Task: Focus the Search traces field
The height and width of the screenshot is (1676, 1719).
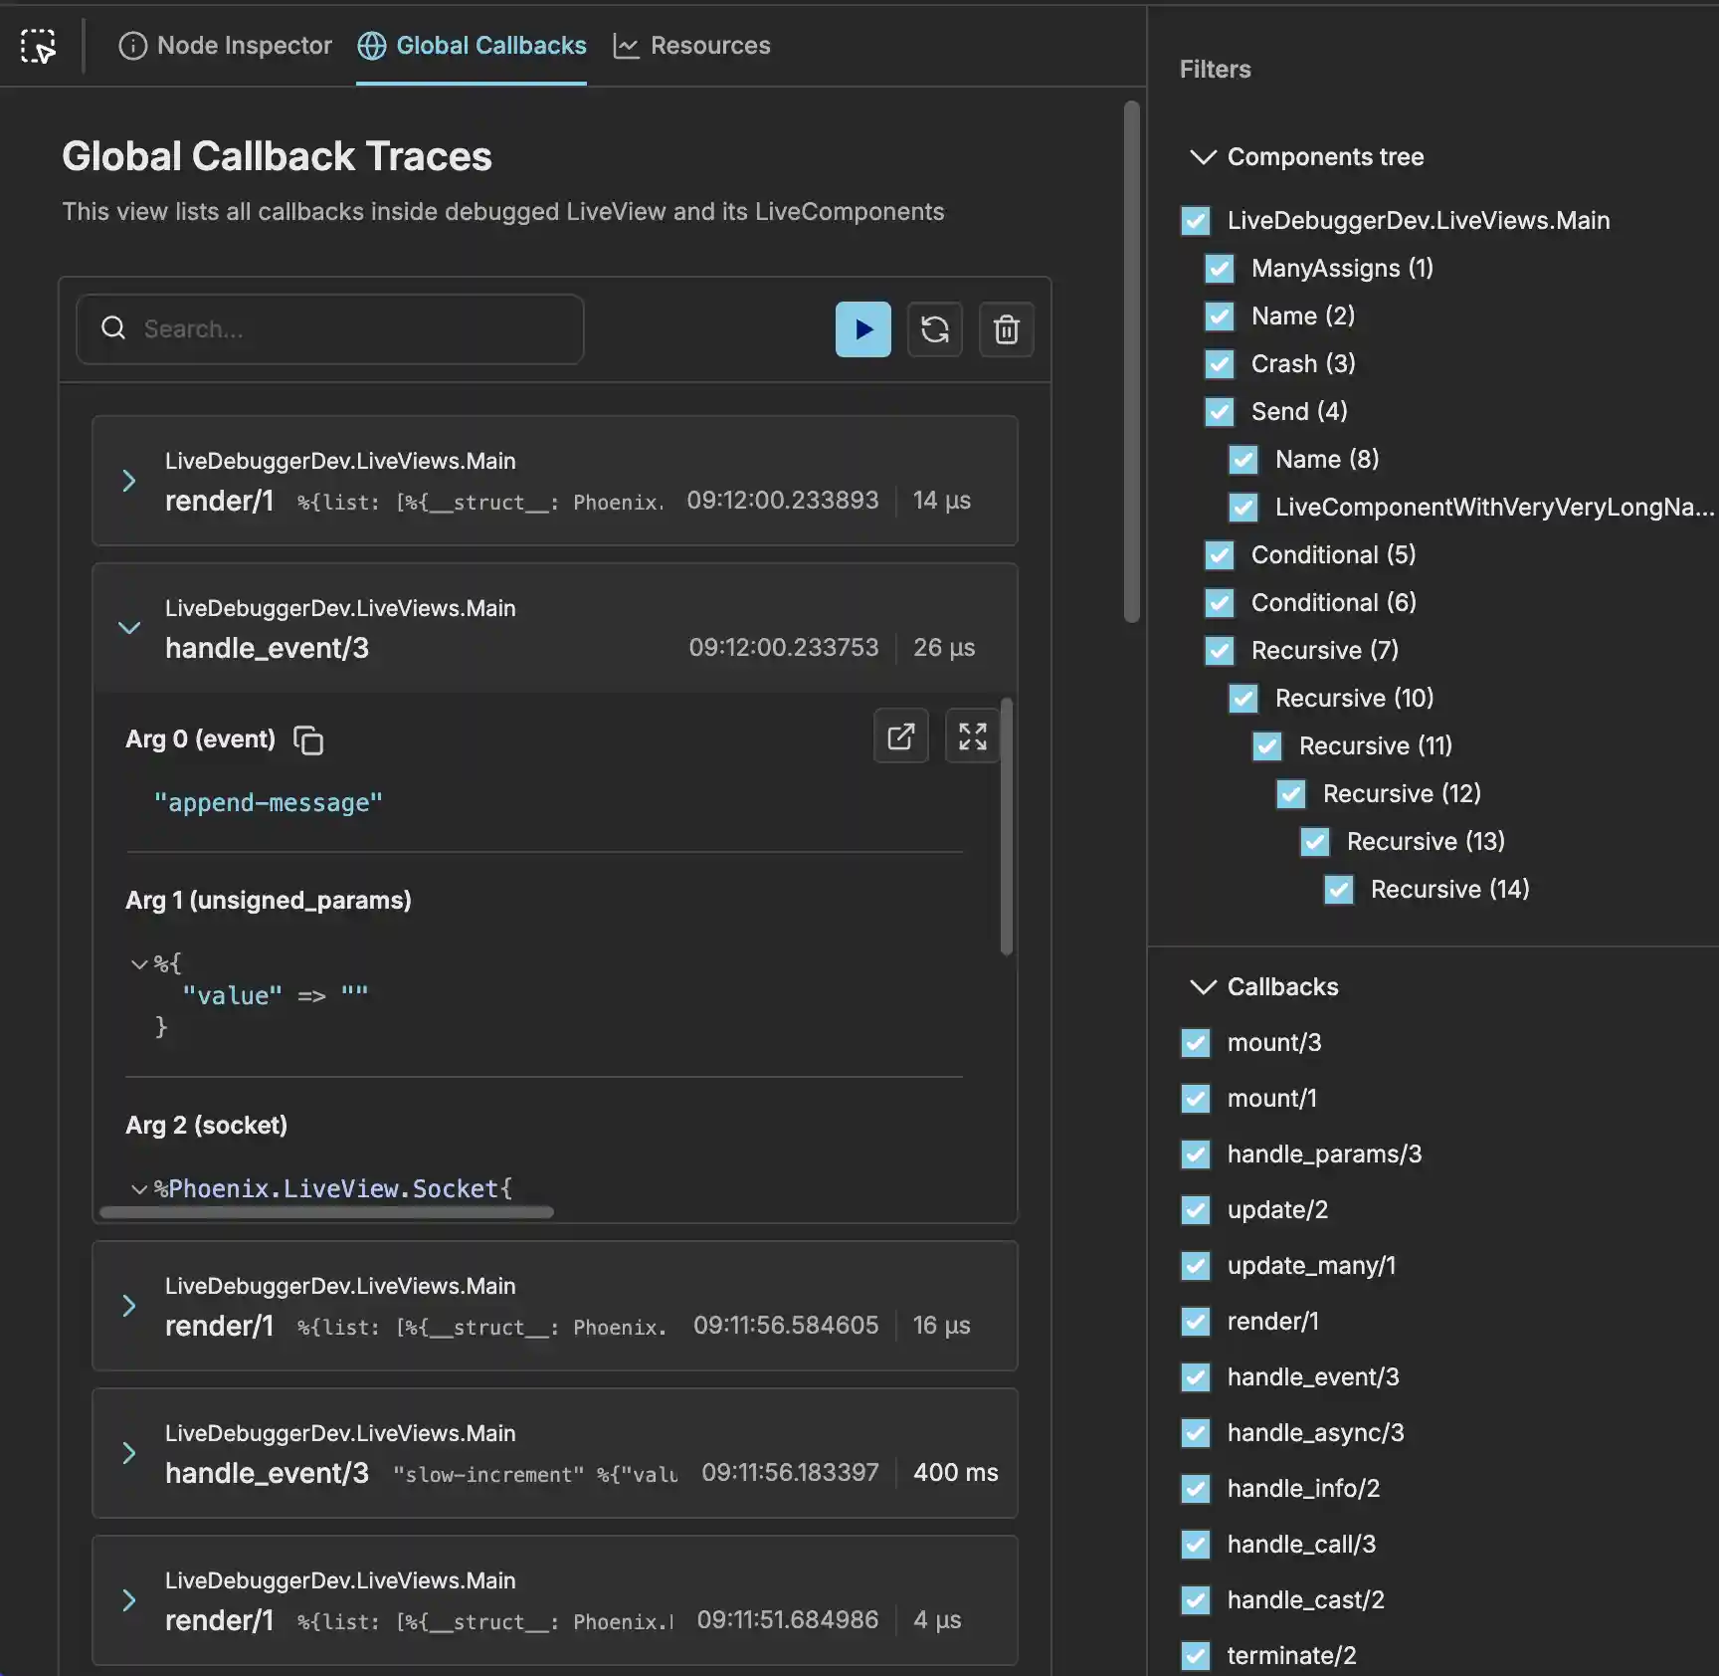Action: tap(330, 329)
